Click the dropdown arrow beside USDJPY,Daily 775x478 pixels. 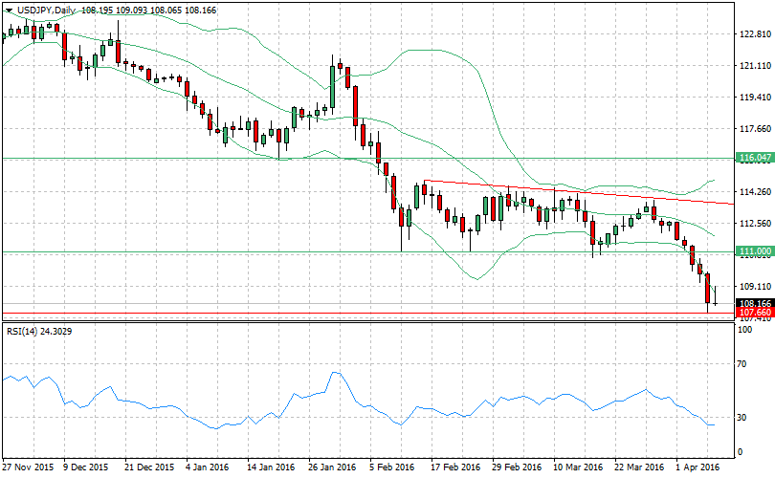pos(9,8)
